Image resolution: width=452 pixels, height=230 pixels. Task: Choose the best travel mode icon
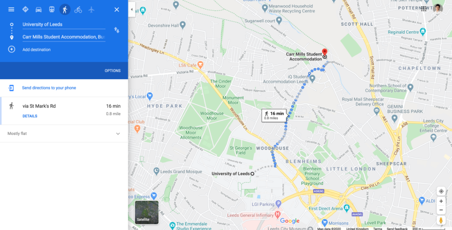[x=26, y=10]
